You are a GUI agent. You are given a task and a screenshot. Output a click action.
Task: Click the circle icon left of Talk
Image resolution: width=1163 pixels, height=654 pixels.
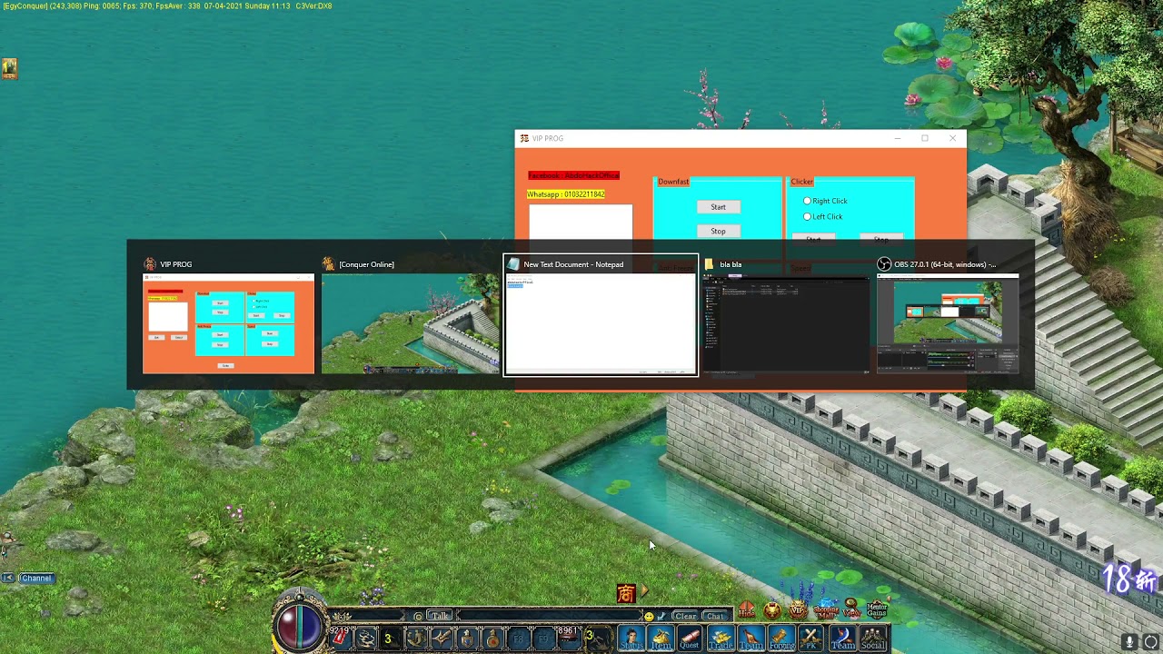[418, 617]
